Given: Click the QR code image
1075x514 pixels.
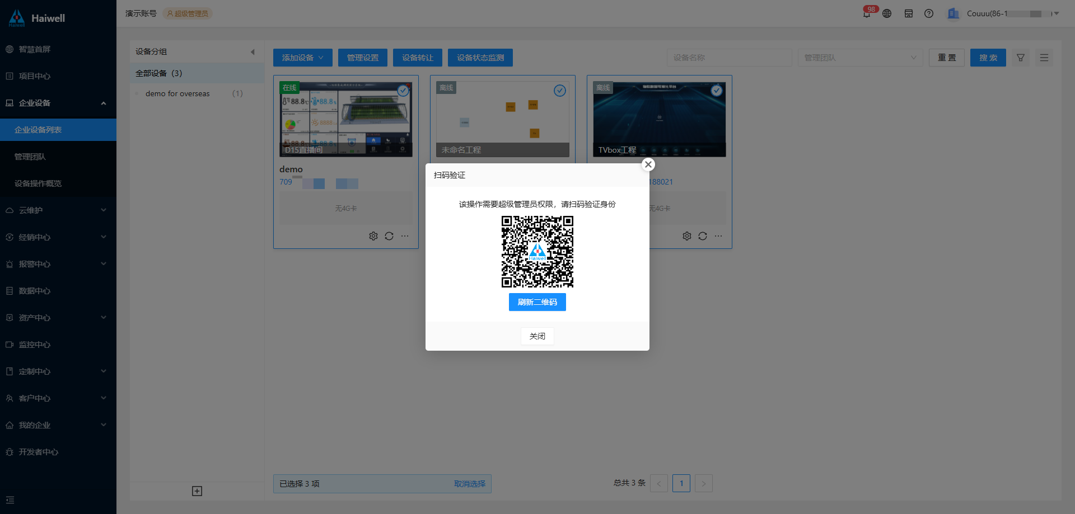Looking at the screenshot, I should (x=537, y=252).
